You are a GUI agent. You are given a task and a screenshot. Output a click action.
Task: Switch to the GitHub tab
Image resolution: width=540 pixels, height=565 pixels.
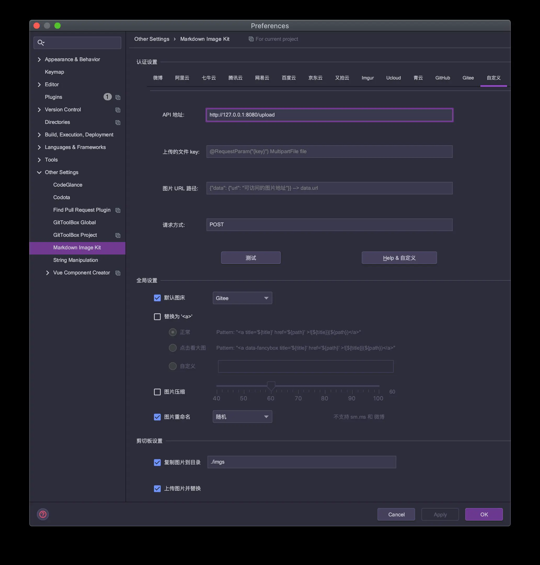[x=443, y=78]
